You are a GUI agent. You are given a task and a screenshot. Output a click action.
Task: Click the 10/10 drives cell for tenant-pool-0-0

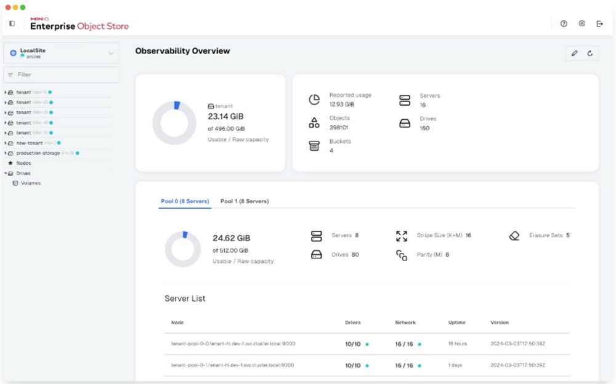(x=353, y=344)
